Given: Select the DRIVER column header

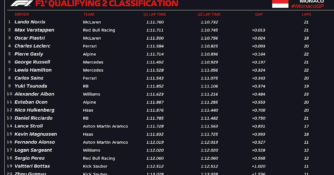Looking at the screenshot, I should point(22,14).
